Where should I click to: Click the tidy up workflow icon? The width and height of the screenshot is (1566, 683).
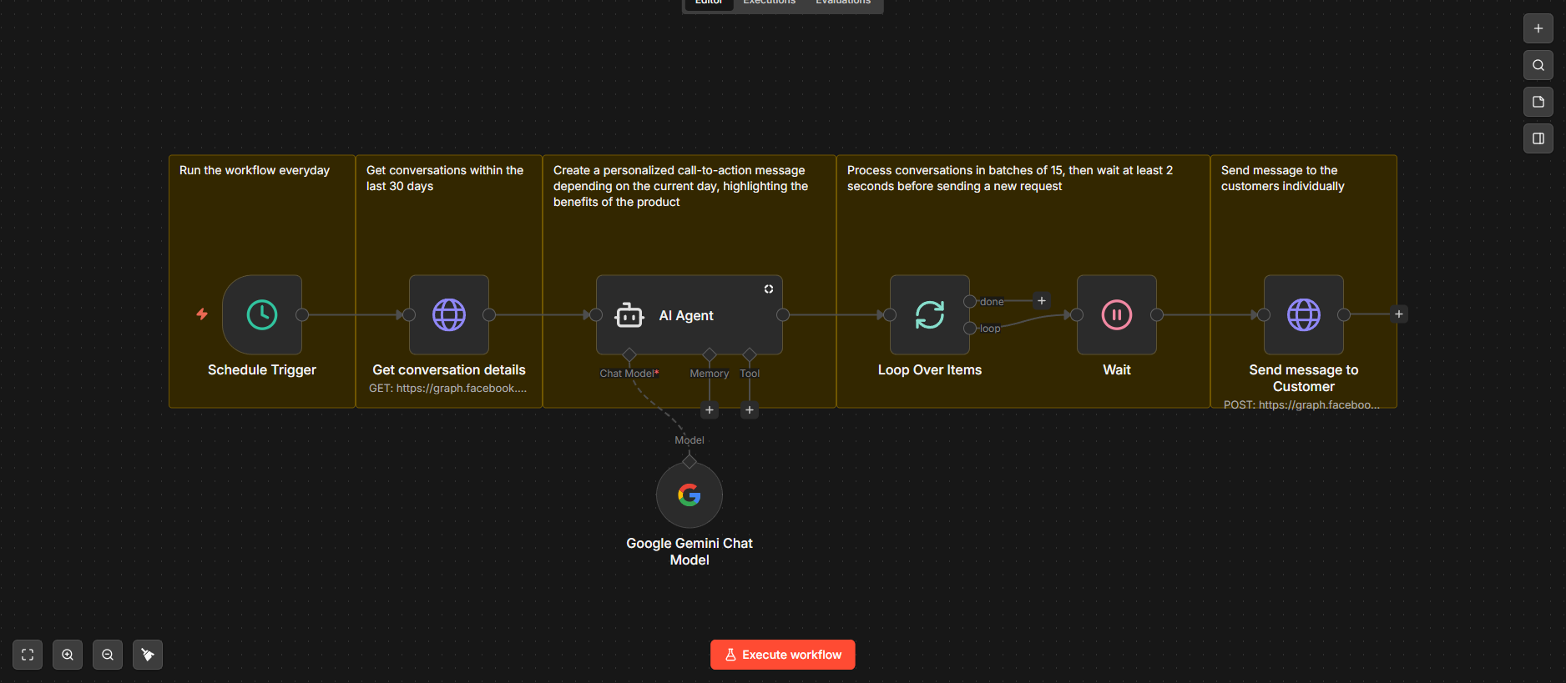point(148,655)
